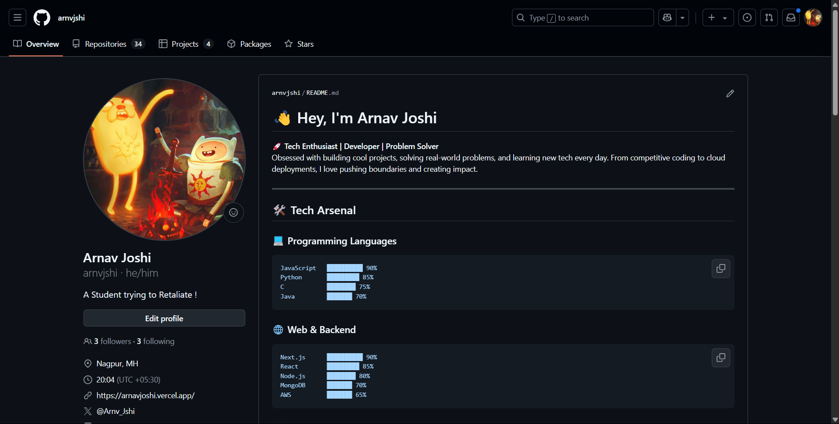
Task: Click the GitHub home logo
Action: 42,17
